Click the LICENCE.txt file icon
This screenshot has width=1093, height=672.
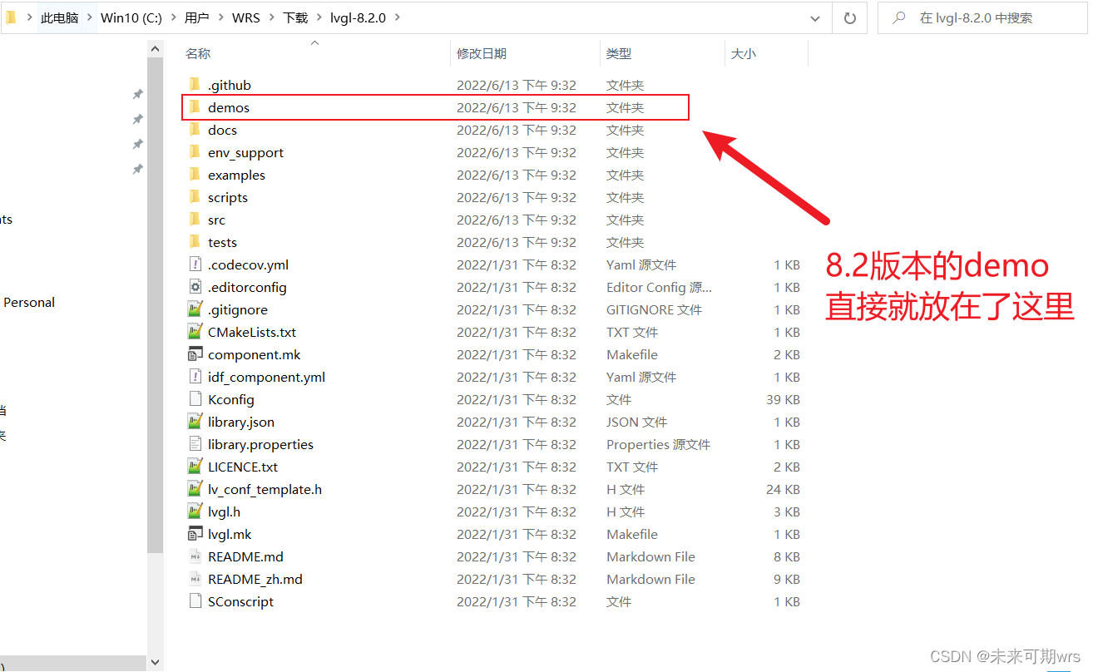pyautogui.click(x=195, y=467)
